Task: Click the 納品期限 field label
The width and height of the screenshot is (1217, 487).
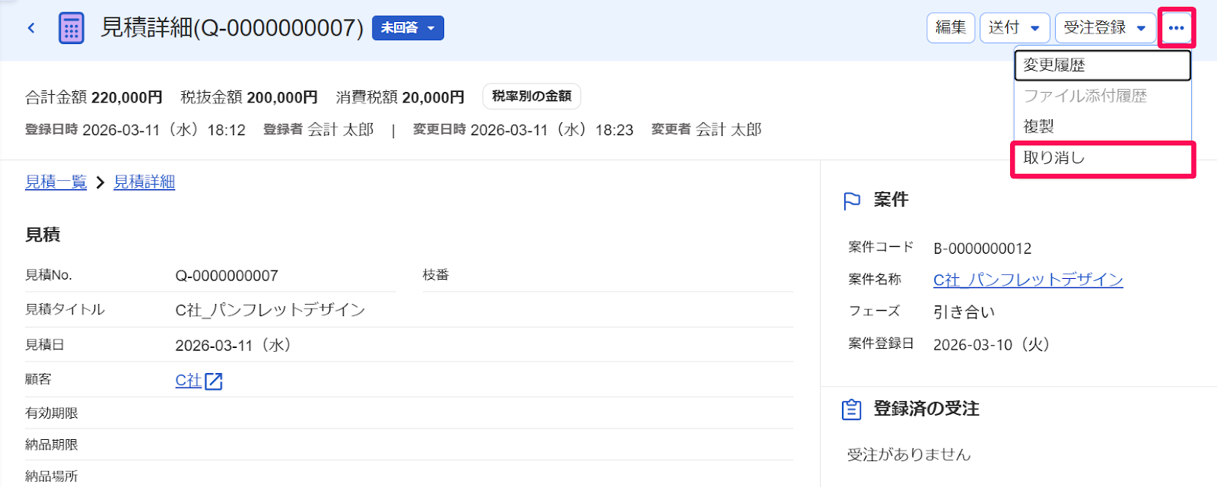Action: pyautogui.click(x=52, y=444)
